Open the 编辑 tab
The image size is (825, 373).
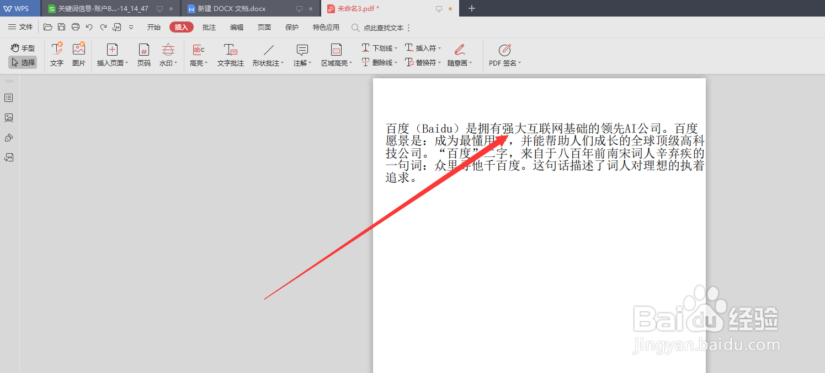pos(237,27)
